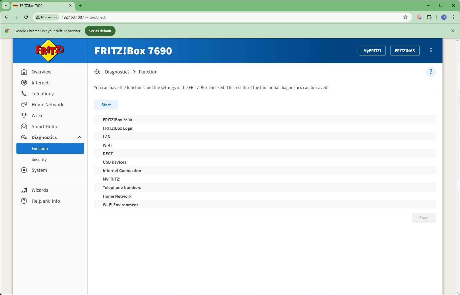Click the Wi-Fi Environment row
The height and width of the screenshot is (295, 460).
265,205
